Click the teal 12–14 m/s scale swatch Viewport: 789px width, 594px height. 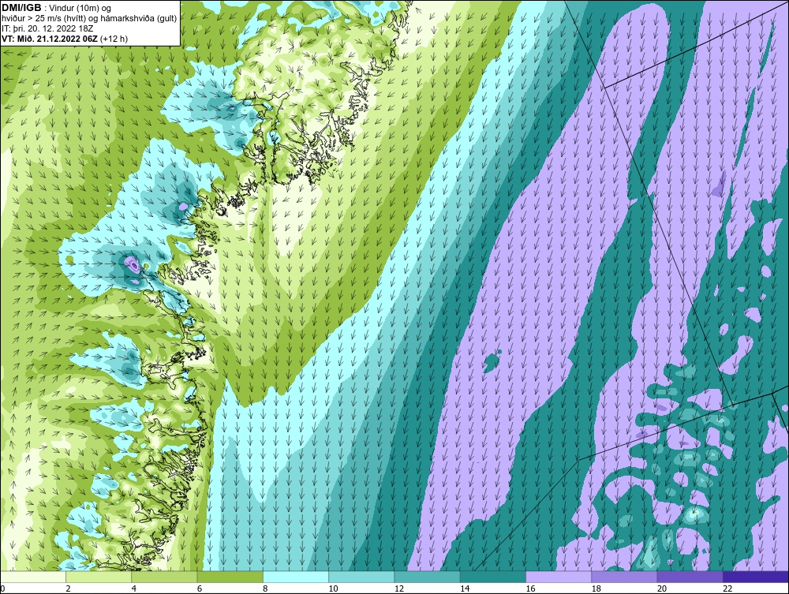[x=427, y=577]
